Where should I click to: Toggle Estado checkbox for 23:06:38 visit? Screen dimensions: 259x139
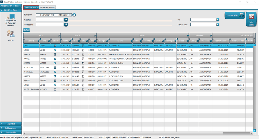[55, 68]
